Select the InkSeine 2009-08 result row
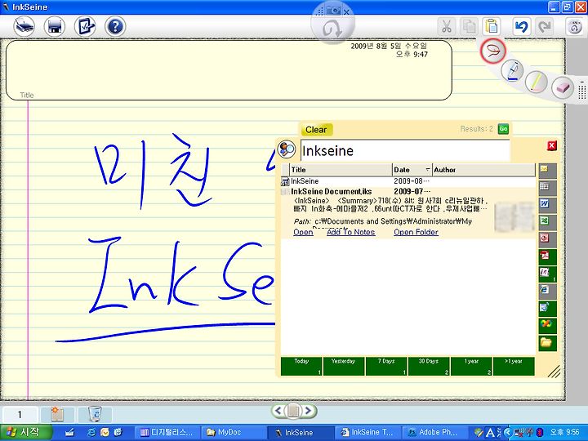The width and height of the screenshot is (588, 441). coord(408,181)
